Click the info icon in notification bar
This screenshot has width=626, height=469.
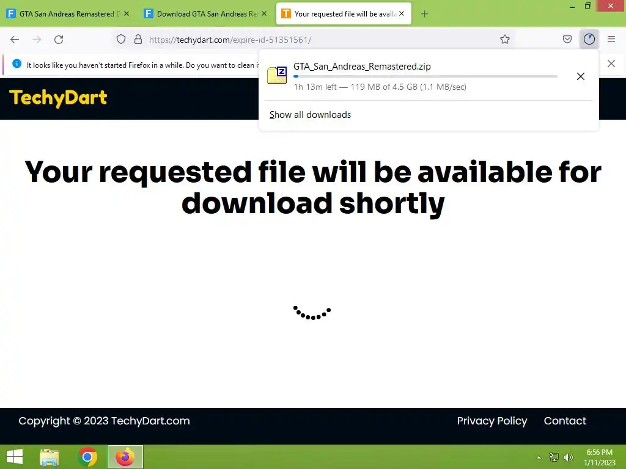(x=17, y=64)
